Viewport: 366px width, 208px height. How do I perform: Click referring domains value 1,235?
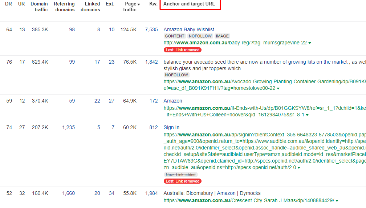coord(68,127)
